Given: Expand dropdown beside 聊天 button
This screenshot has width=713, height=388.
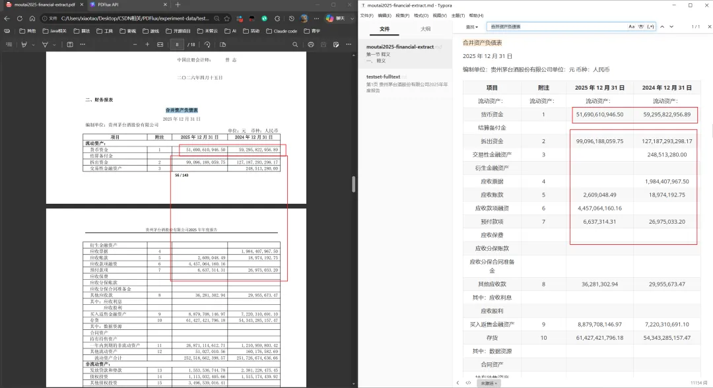Looking at the screenshot, I should pos(352,18).
